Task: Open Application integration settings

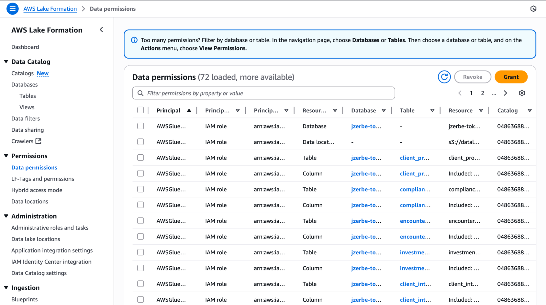Action: click(x=52, y=251)
